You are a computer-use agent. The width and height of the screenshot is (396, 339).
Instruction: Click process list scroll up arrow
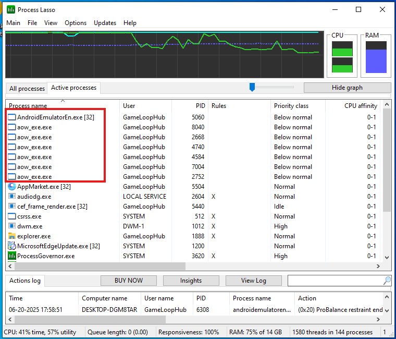pos(387,104)
